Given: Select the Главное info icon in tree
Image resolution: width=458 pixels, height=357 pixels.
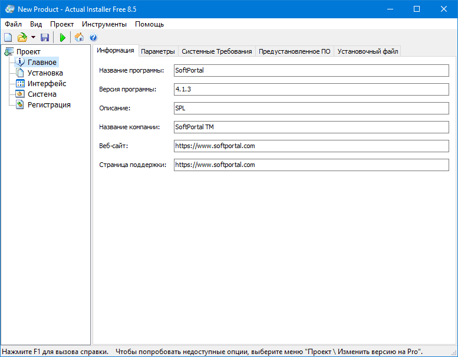Looking at the screenshot, I should point(21,62).
